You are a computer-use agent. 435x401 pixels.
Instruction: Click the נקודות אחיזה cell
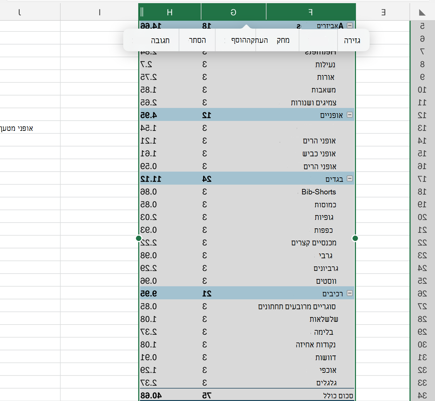click(316, 345)
